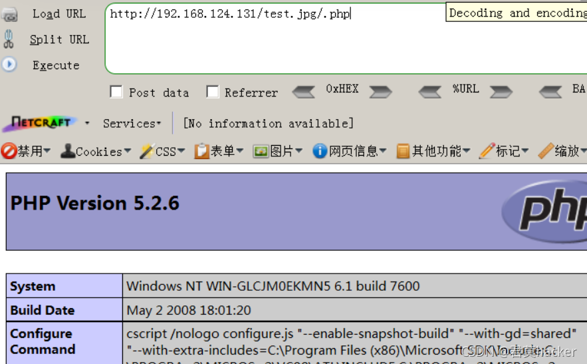Click the Netcraft logo
Viewport: 587px width, 364px height.
point(40,123)
